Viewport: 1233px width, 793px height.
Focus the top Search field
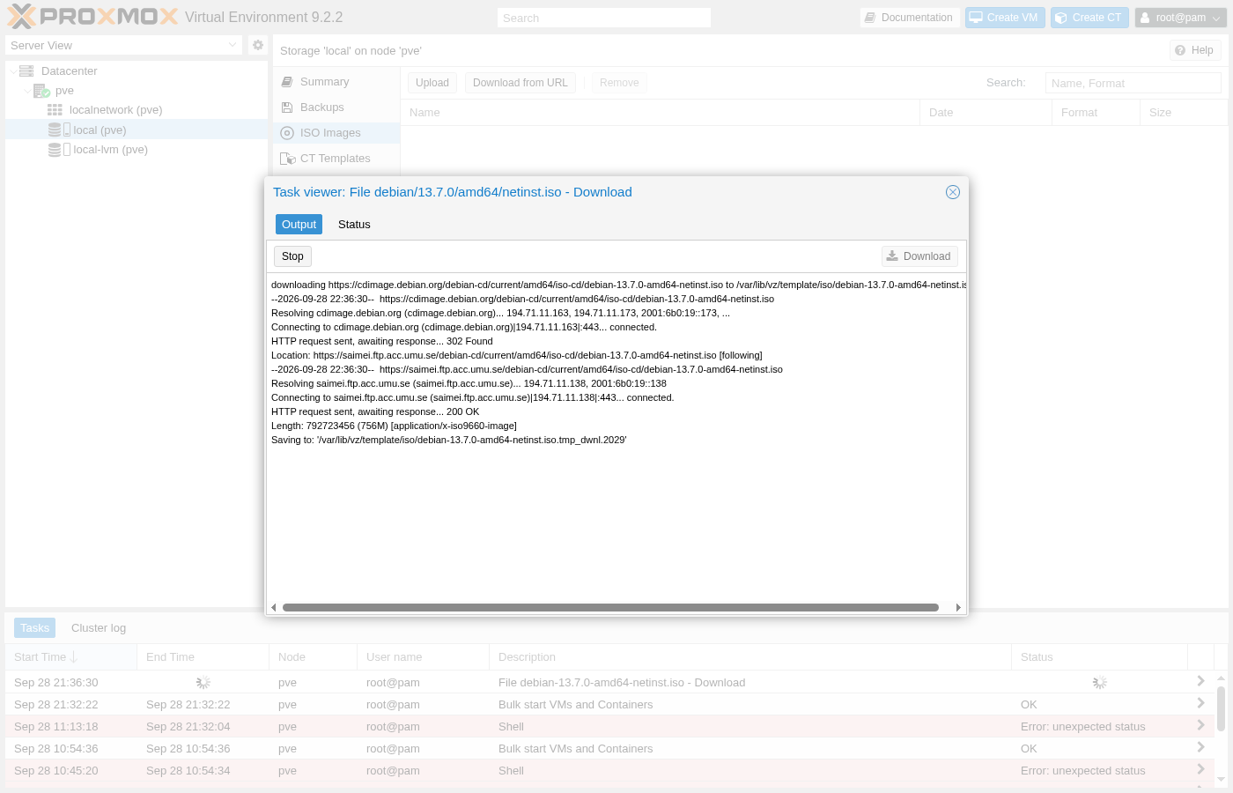pos(604,18)
